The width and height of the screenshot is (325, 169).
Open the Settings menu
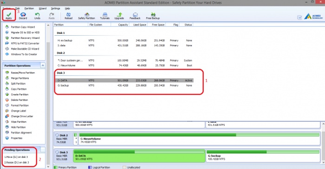[x=55, y=8]
